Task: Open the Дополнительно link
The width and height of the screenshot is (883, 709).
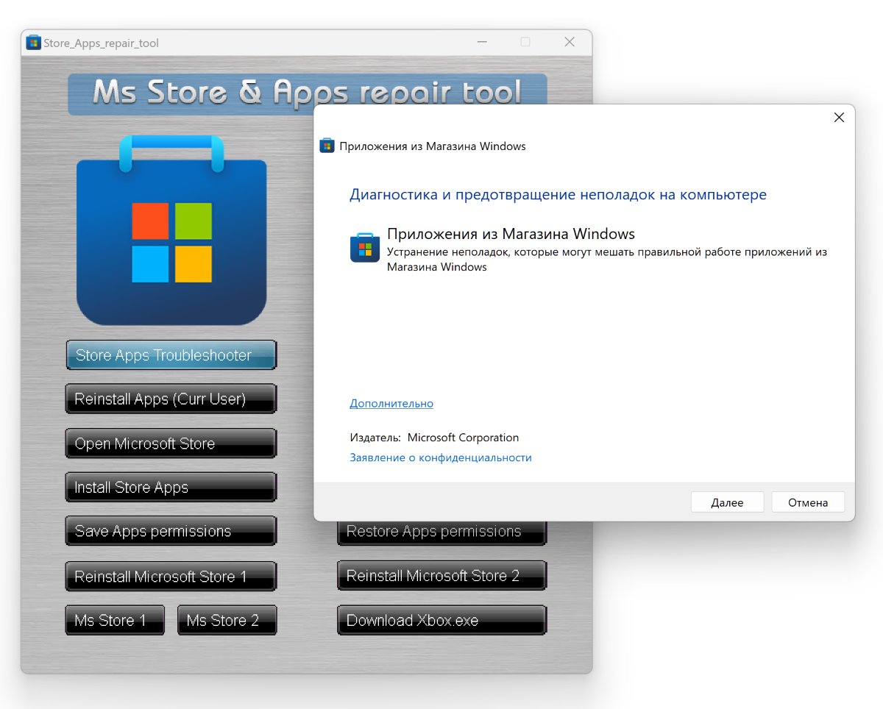Action: click(x=391, y=403)
